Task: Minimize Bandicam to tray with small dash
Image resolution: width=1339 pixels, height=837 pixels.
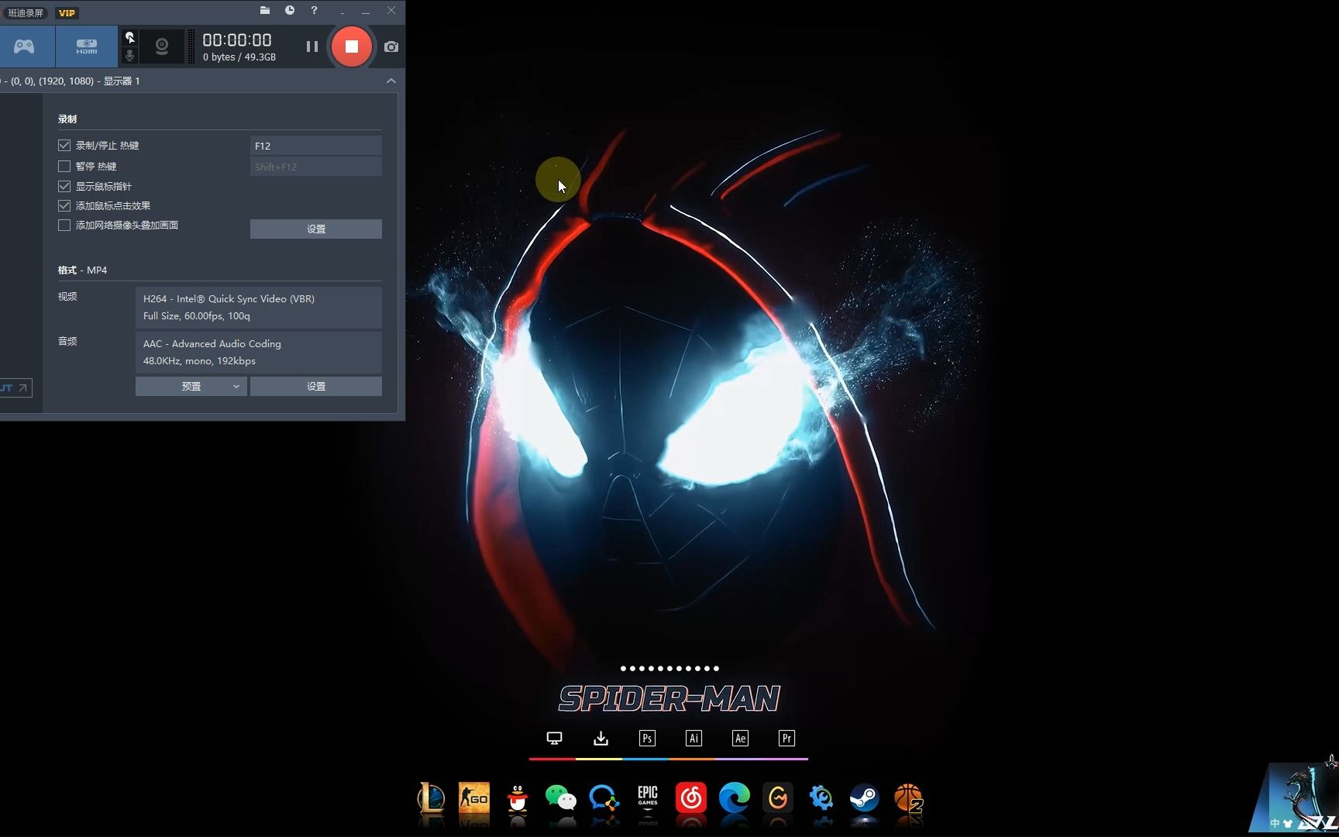Action: coord(342,12)
